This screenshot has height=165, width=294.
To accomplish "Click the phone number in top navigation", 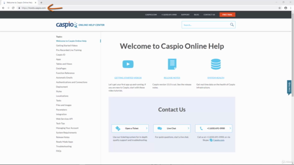I will coord(169,15).
